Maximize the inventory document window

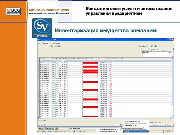pyautogui.click(x=170, y=40)
